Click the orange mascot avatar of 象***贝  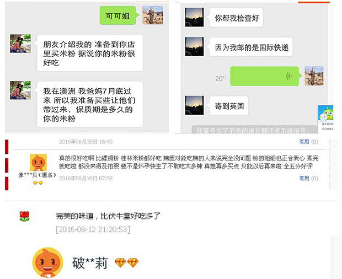[38, 163]
